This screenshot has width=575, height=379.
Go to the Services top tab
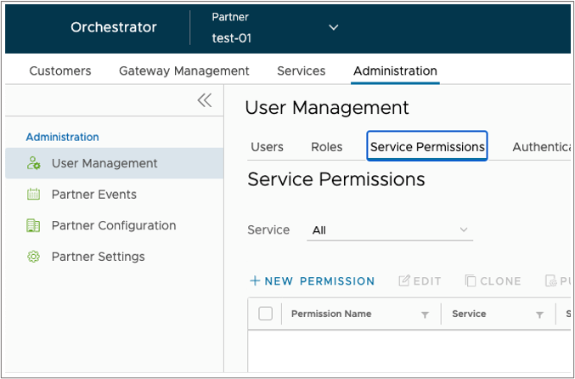coord(302,71)
